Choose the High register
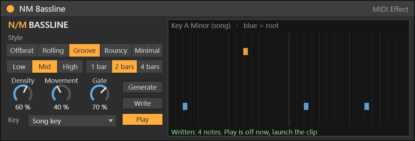415x141 pixels. coord(70,66)
